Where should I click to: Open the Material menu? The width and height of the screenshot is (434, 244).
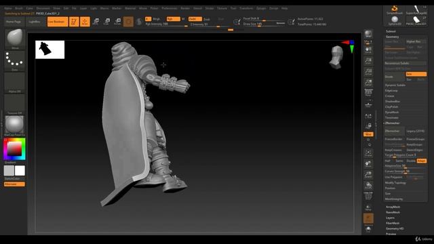coord(130,8)
